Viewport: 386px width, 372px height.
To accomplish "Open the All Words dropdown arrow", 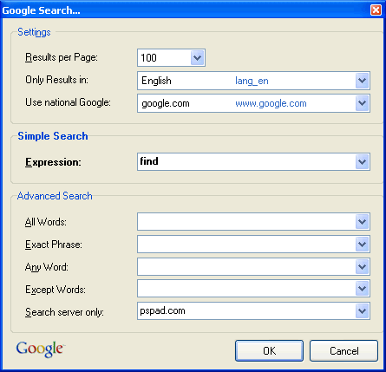I will [x=362, y=222].
